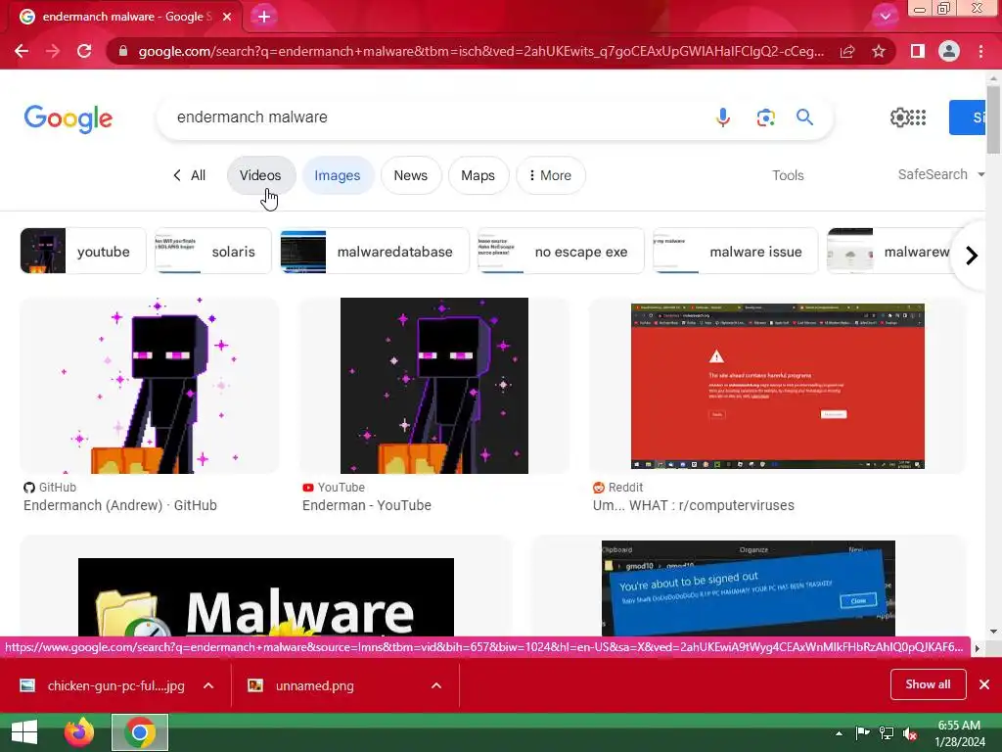1002x752 pixels.
Task: Open the browser side panel
Action: pyautogui.click(x=918, y=51)
